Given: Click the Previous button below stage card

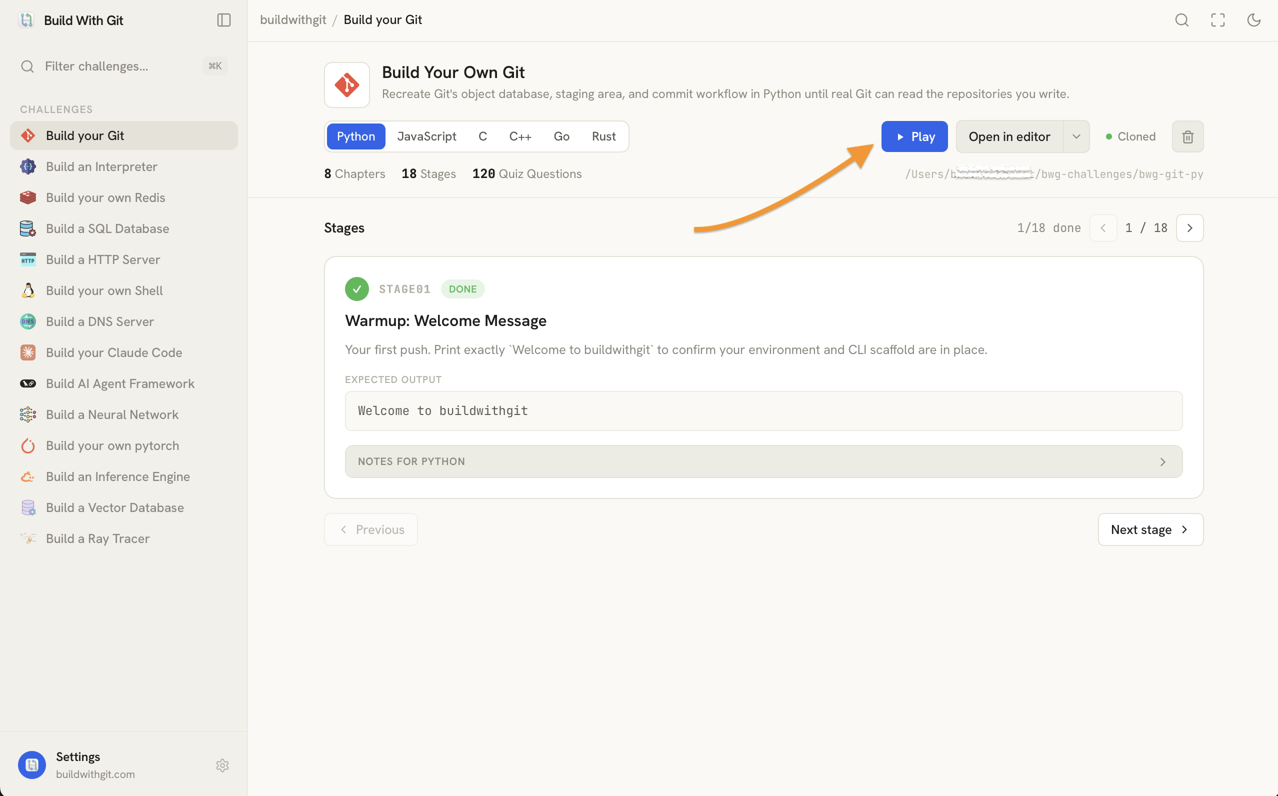Looking at the screenshot, I should (x=371, y=529).
